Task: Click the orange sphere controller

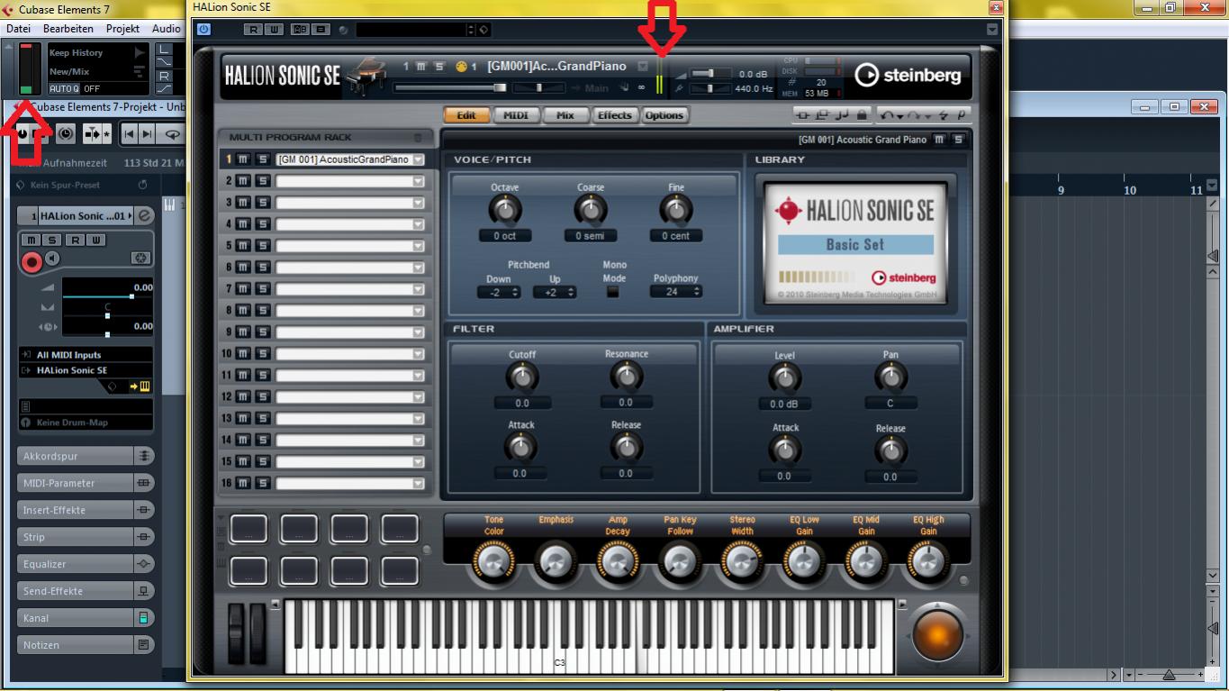Action: (937, 636)
